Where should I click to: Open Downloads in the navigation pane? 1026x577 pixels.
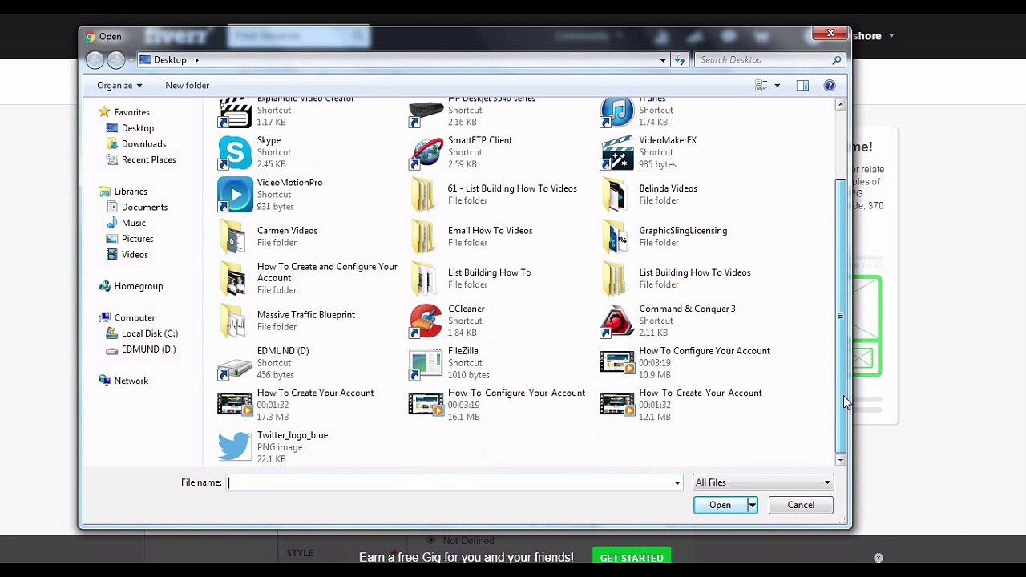(144, 144)
